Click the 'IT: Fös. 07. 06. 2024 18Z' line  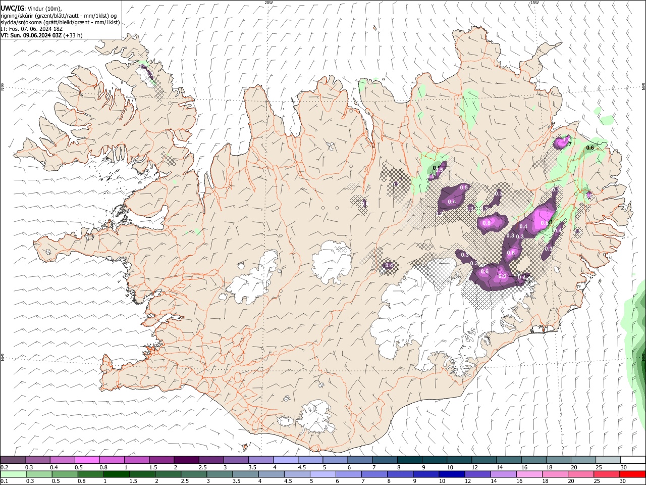[32, 29]
